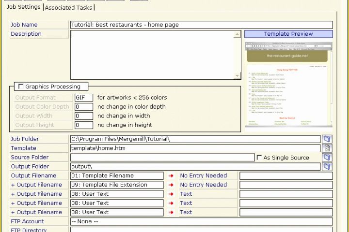The image size is (349, 232).
Task: Click the Description scrollbar up arrow
Action: tap(237, 34)
